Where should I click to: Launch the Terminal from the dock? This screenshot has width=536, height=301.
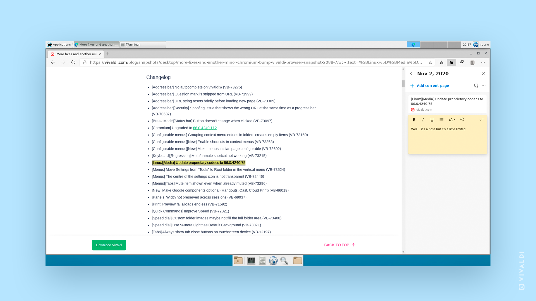pos(251,261)
